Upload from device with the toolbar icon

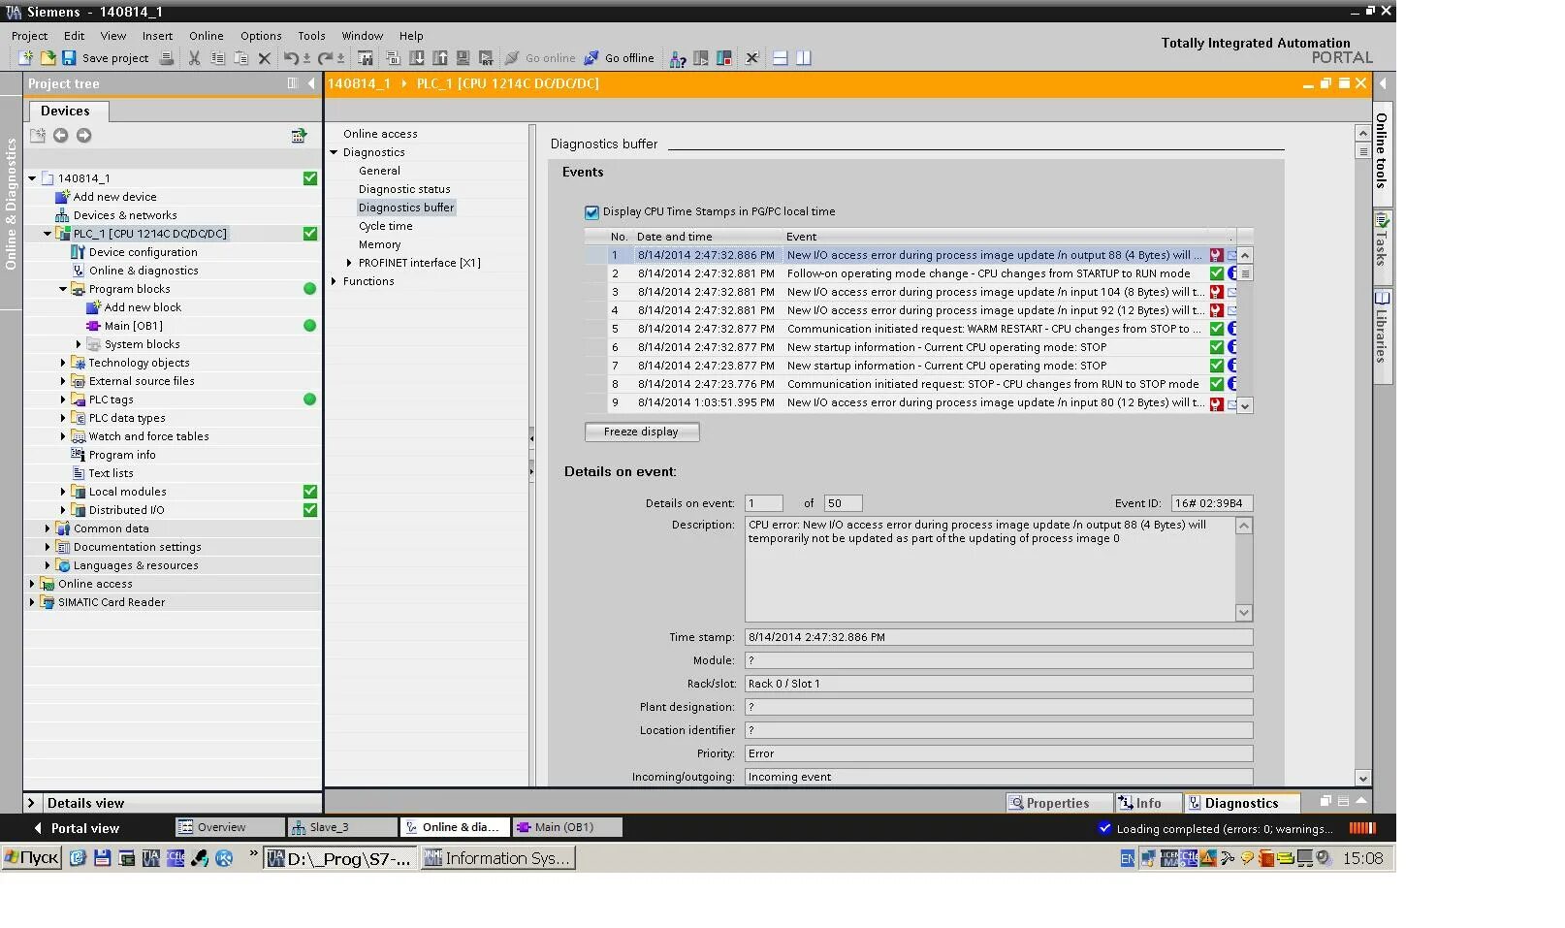[439, 58]
